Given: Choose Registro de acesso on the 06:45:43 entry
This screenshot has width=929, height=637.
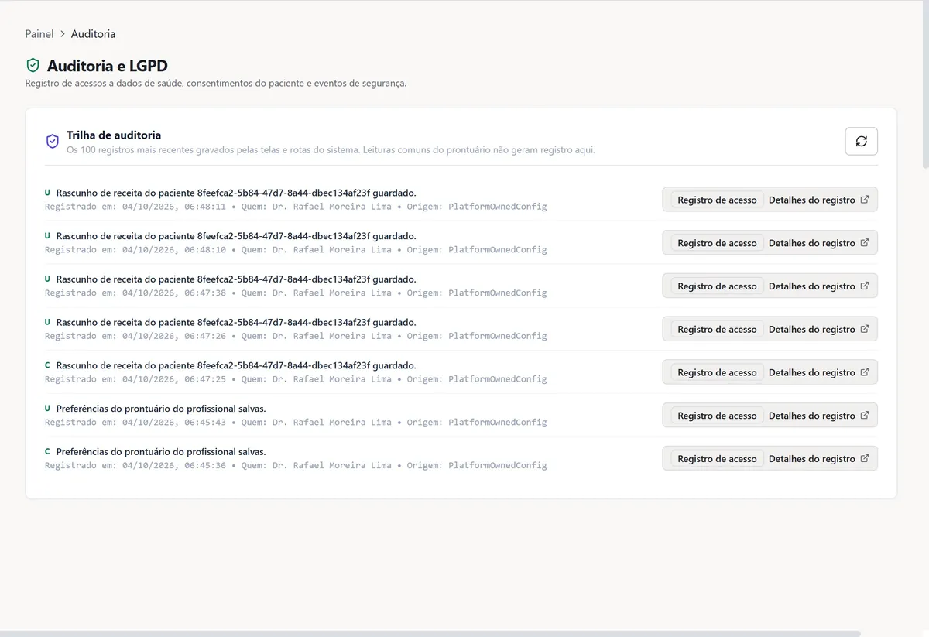Looking at the screenshot, I should [x=717, y=416].
